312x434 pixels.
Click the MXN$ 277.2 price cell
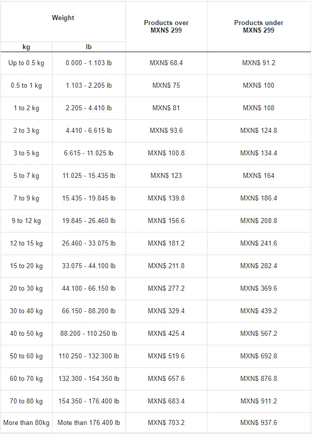[166, 288]
